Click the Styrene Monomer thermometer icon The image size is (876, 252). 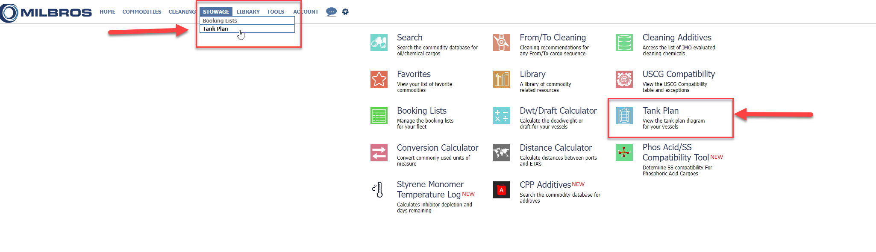pos(378,190)
